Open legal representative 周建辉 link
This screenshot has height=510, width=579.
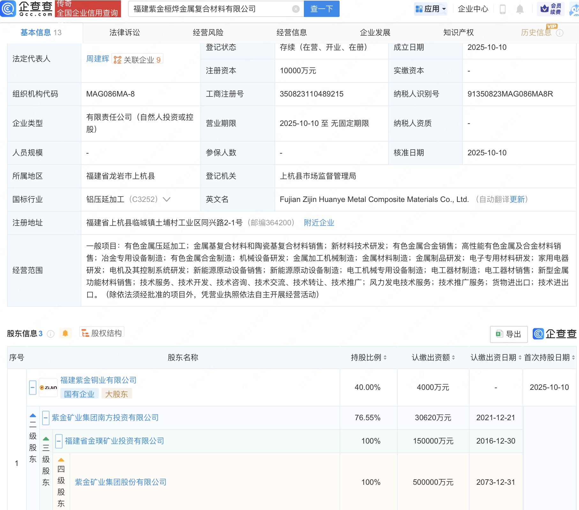pyautogui.click(x=97, y=59)
